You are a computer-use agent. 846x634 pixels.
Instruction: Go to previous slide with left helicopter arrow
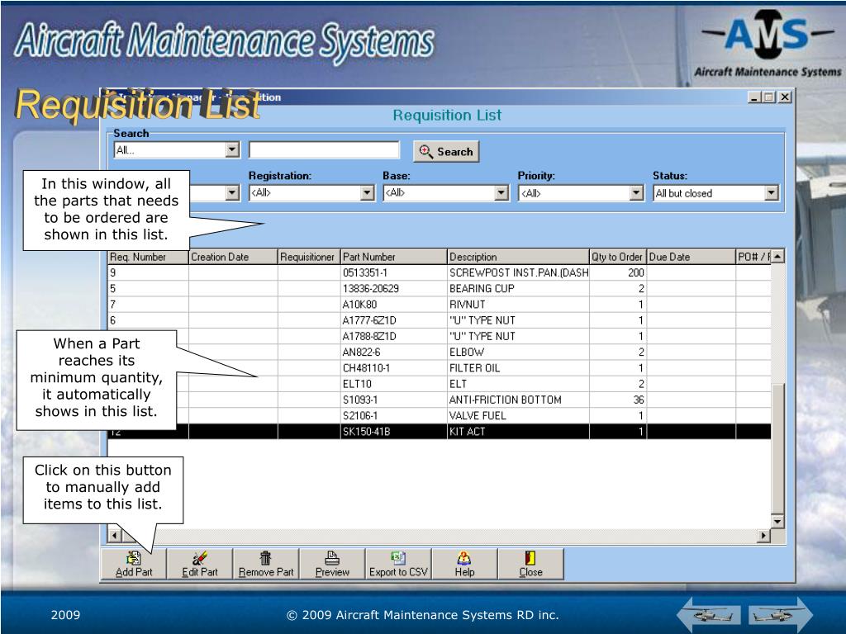point(709,614)
